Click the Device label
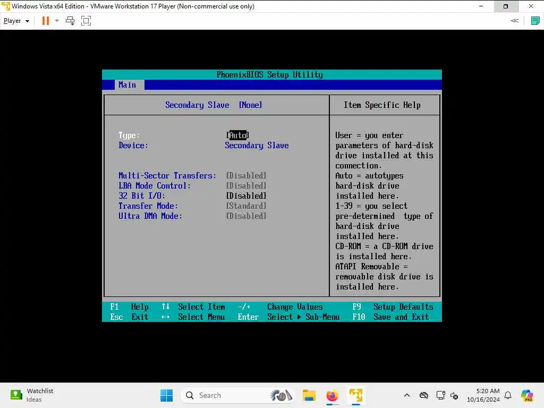Screen dimensions: 544x408 133,146
